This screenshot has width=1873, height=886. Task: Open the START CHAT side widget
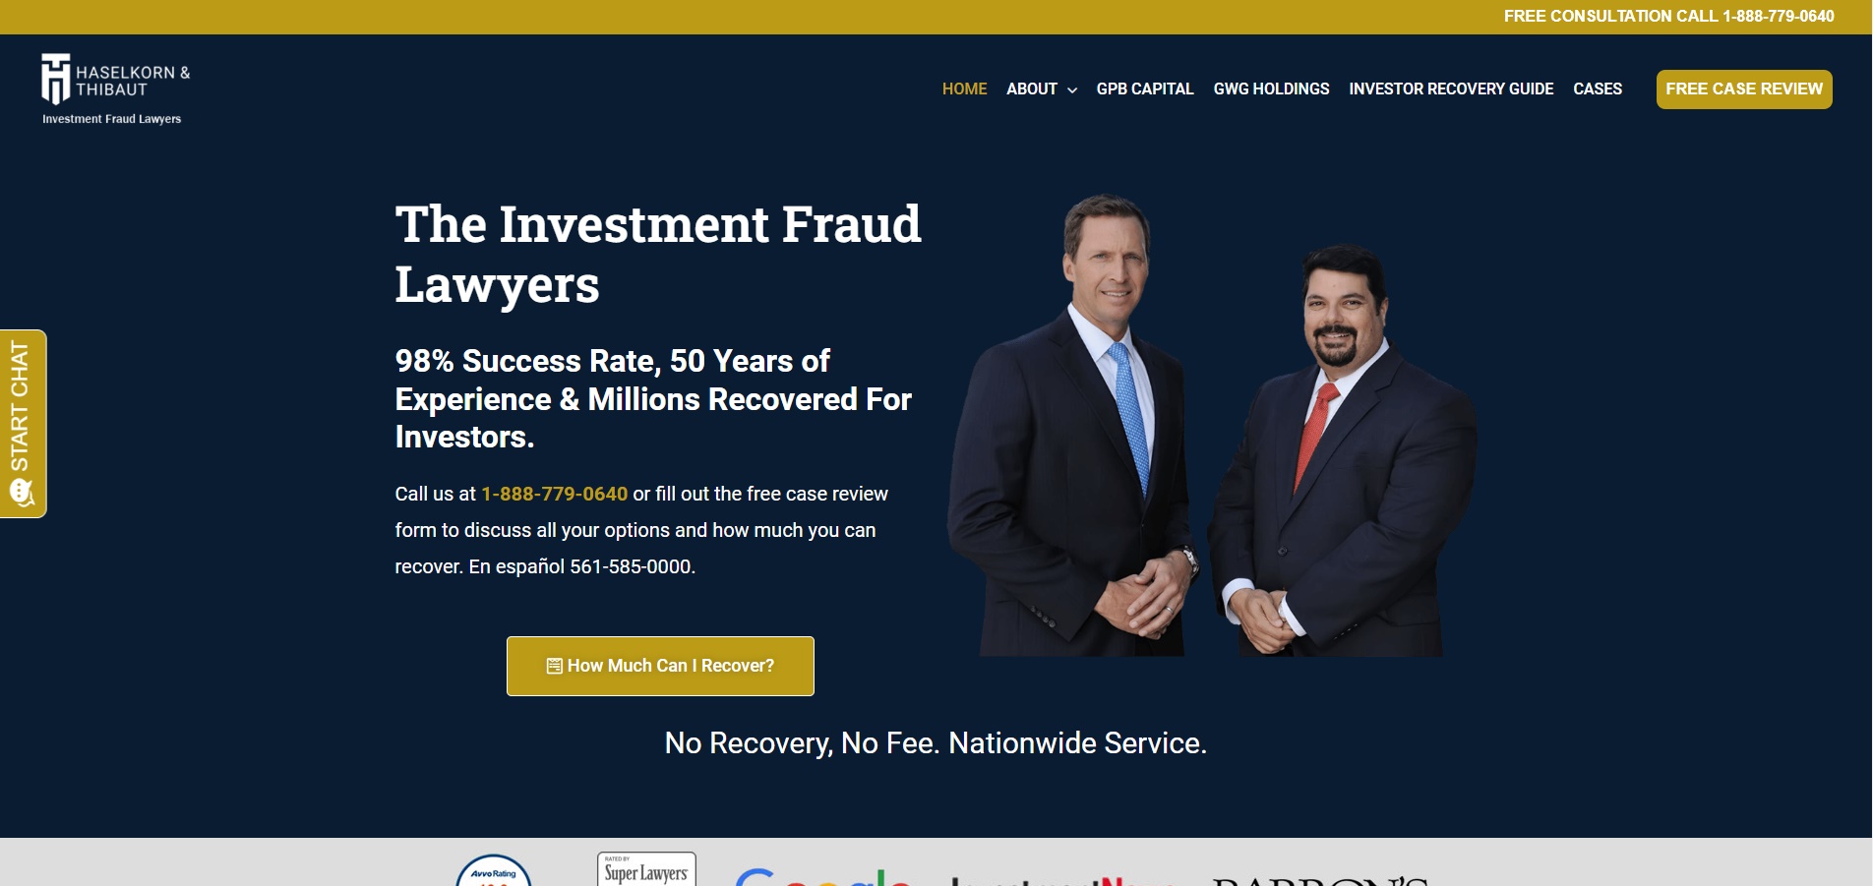point(23,424)
